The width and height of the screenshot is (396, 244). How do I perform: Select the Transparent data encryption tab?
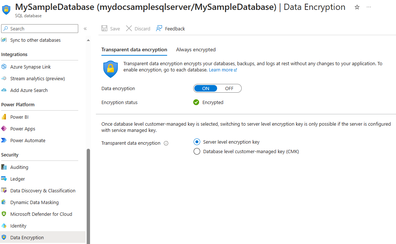(134, 49)
